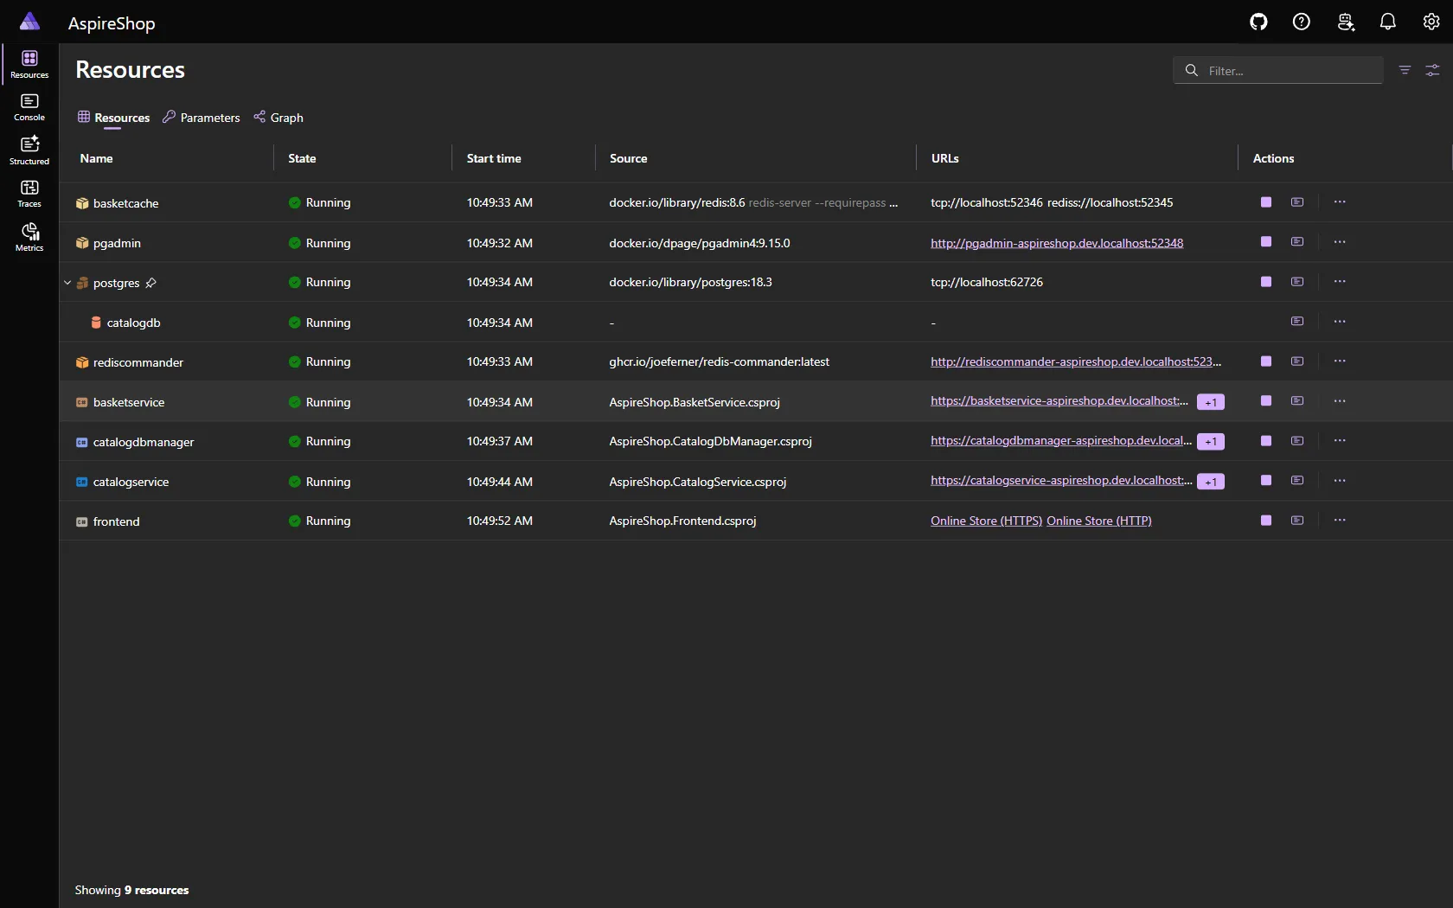Stop the basketservice resource
The width and height of the screenshot is (1453, 908).
coord(1266,401)
